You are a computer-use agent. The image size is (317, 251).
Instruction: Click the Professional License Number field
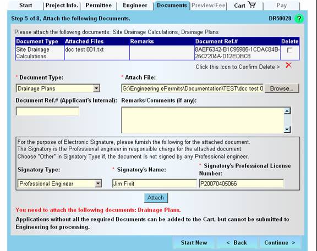coord(242,183)
